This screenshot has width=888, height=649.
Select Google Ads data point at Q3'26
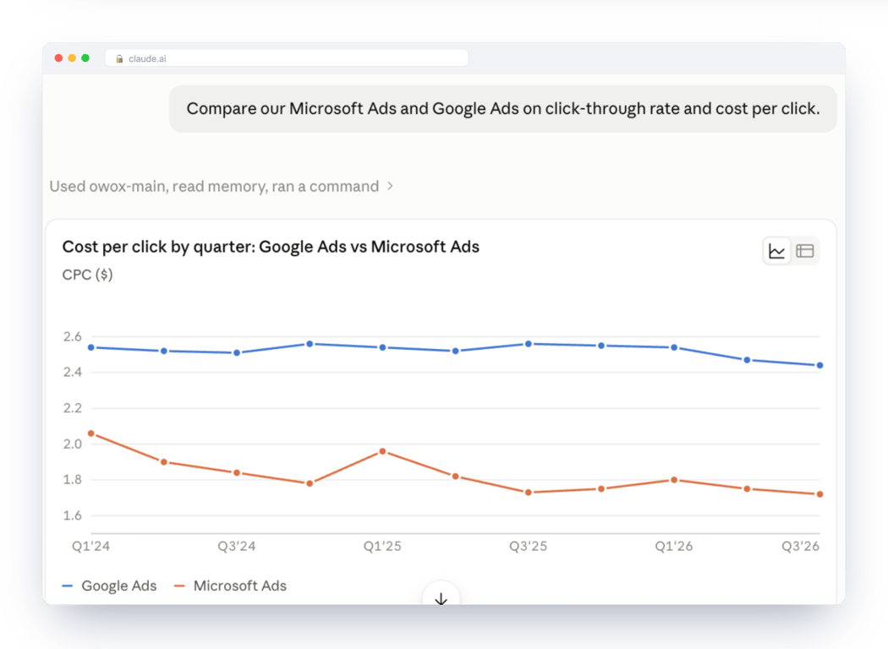tap(820, 366)
